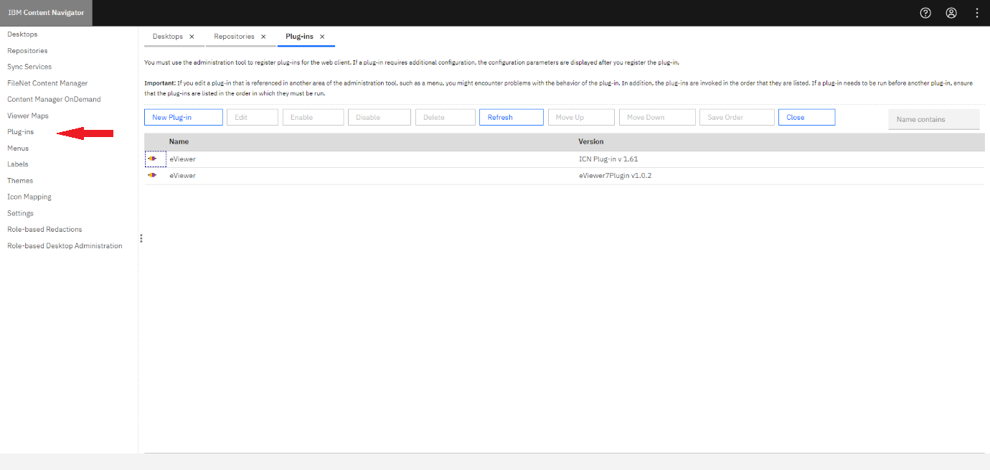Viewport: 990px width, 470px height.
Task: Open the help question mark icon
Action: (x=925, y=13)
